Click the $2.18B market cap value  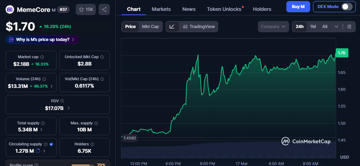click(21, 64)
